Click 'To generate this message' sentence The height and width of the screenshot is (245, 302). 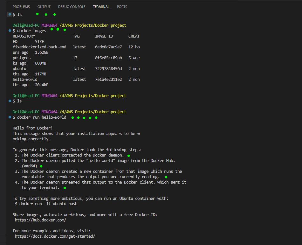pos(77,150)
